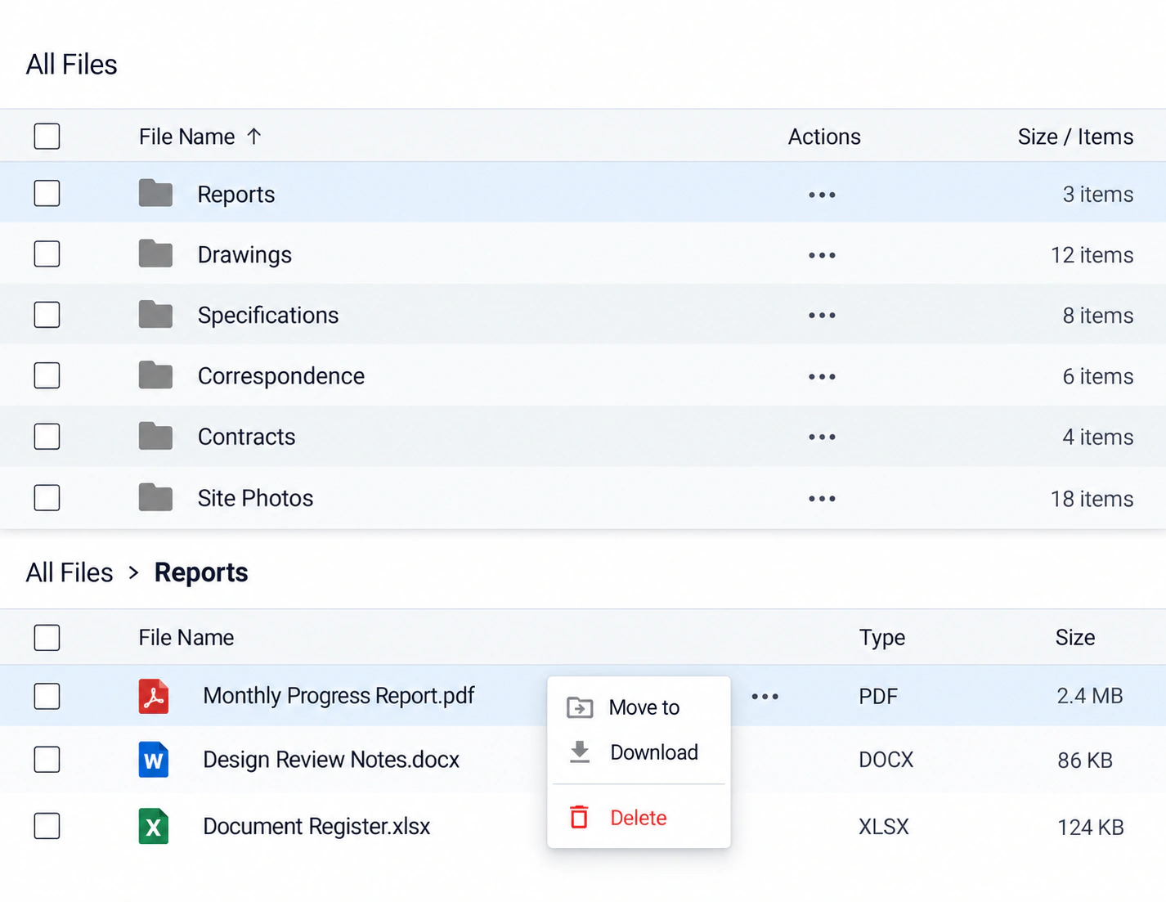Click the Excel icon for Document Register
Screen dimensions: 1166x902
[x=154, y=826]
